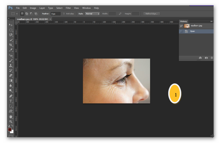Open the Style dropdown set to Normal

(x=92, y=14)
